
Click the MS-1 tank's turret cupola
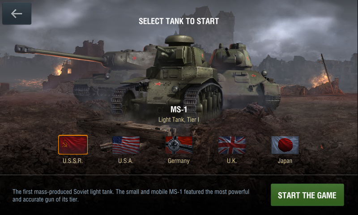point(179,40)
